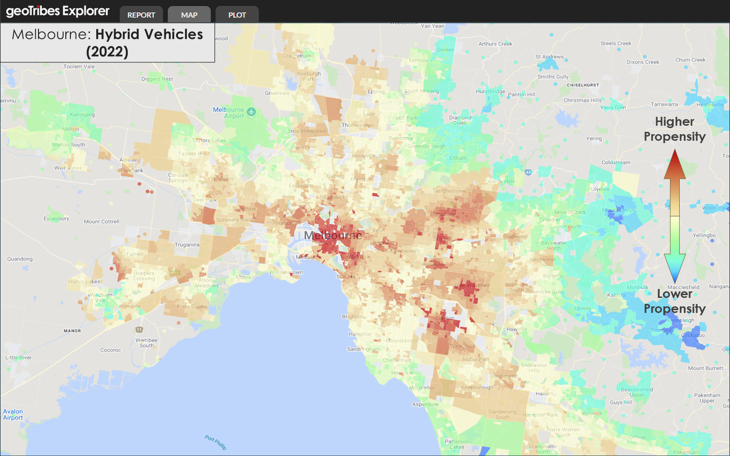Switch to the MAP tab
Image resolution: width=730 pixels, height=456 pixels.
click(189, 15)
